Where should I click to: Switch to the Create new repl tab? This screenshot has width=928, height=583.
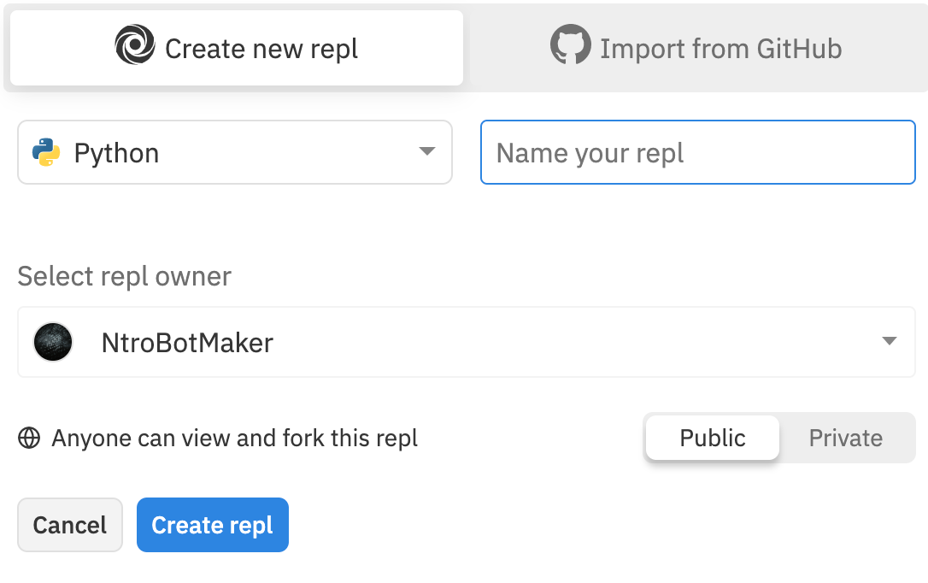[237, 48]
